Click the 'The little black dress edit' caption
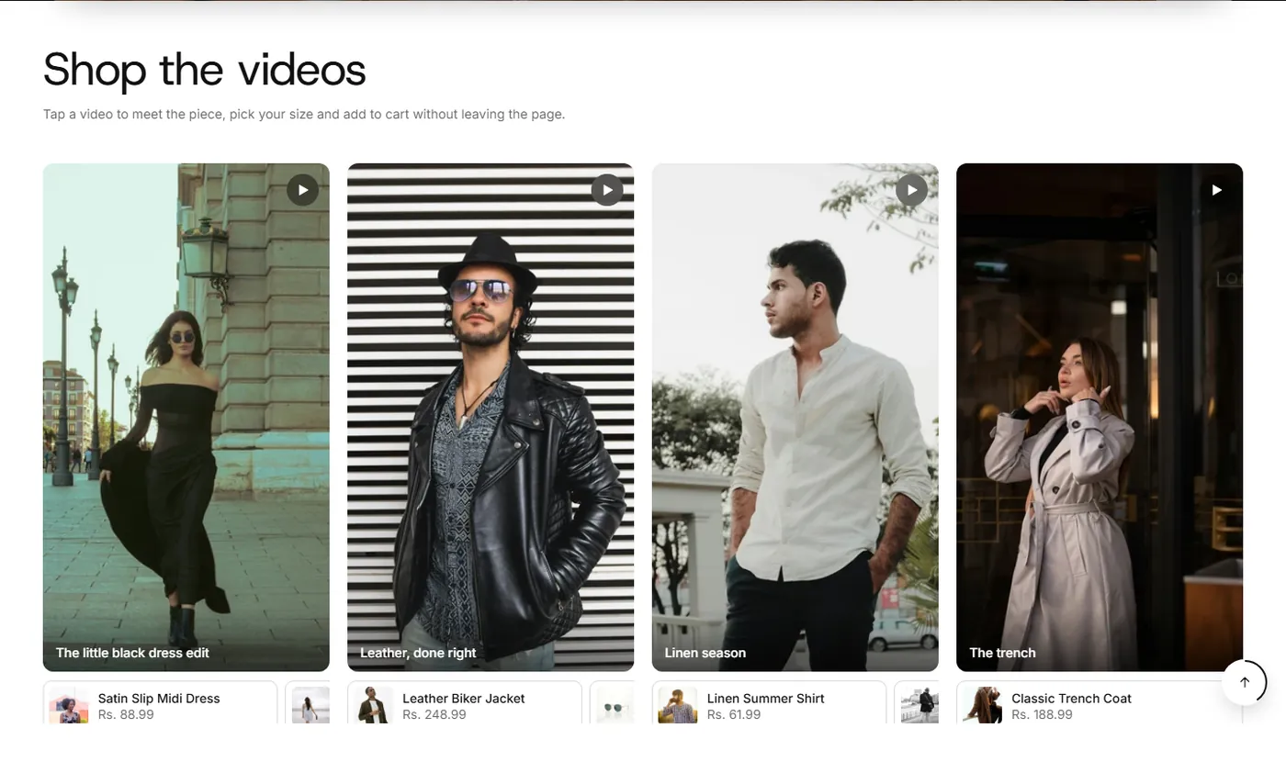1286x784 pixels. click(132, 653)
